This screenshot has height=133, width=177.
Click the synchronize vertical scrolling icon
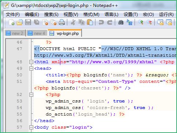click(x=161, y=22)
